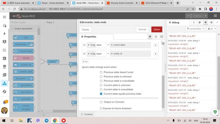Image resolution: width=220 pixels, height=124 pixels.
Task: Switch to Power – Home Assistant browser tab
Action: (x=53, y=3)
